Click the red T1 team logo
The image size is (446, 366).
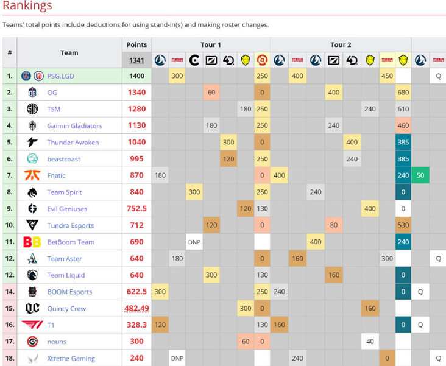click(32, 325)
